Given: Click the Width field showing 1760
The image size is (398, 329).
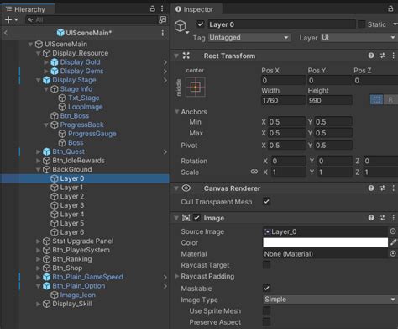Looking at the screenshot, I should (x=283, y=100).
